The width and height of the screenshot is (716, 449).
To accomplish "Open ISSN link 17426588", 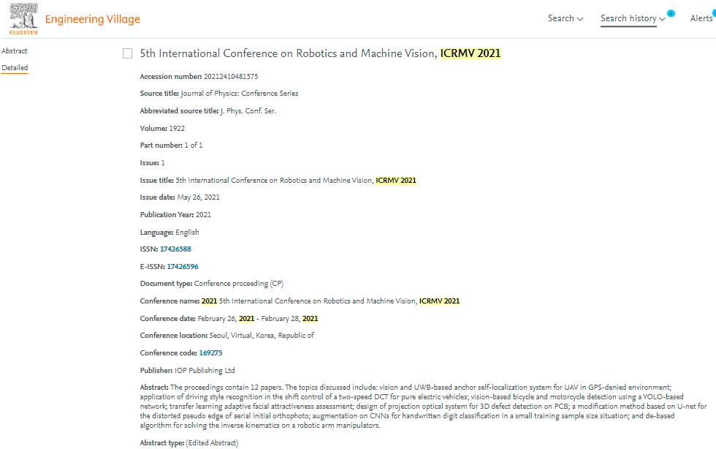I will (175, 249).
